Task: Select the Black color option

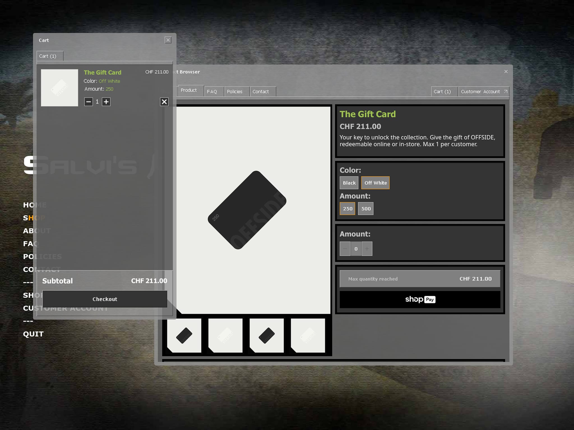Action: click(x=349, y=183)
